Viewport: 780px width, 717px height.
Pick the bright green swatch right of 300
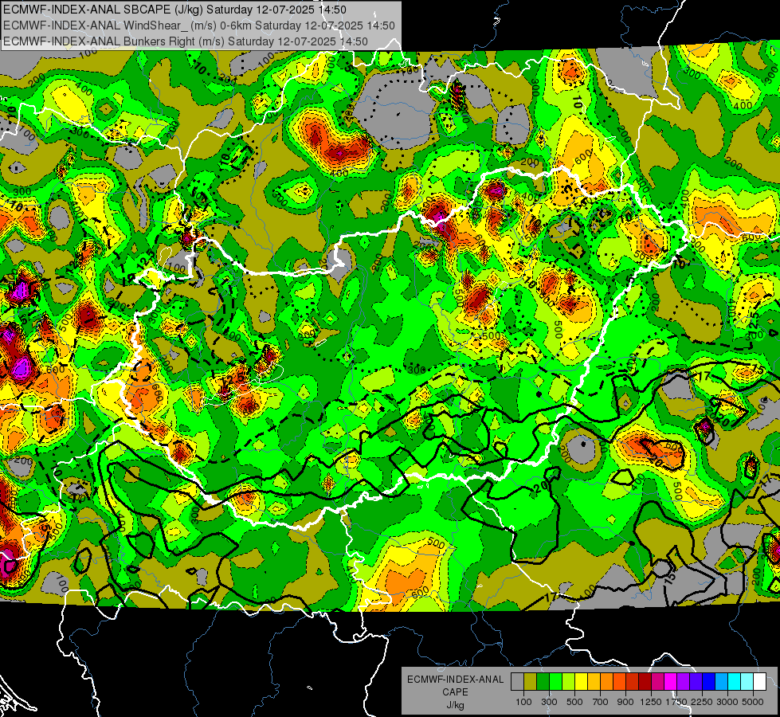click(x=555, y=682)
